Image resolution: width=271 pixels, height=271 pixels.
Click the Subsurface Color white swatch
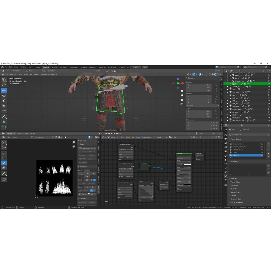tap(187, 165)
